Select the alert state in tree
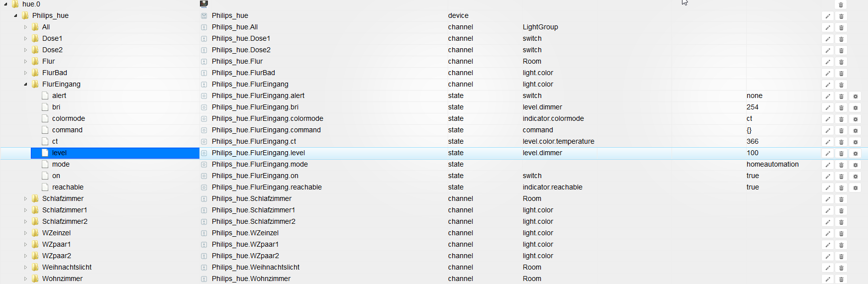The height and width of the screenshot is (284, 868). point(59,95)
